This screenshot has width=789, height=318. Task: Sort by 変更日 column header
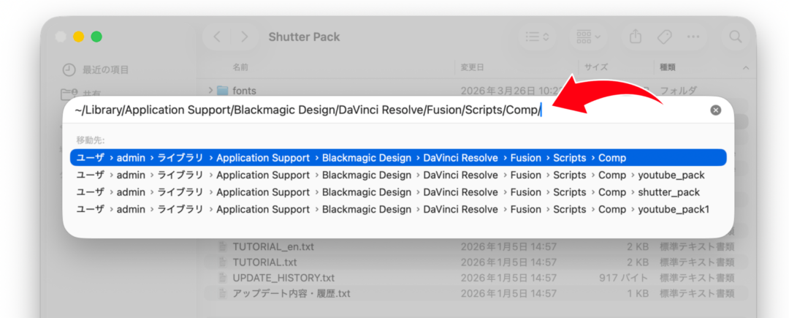(x=473, y=67)
